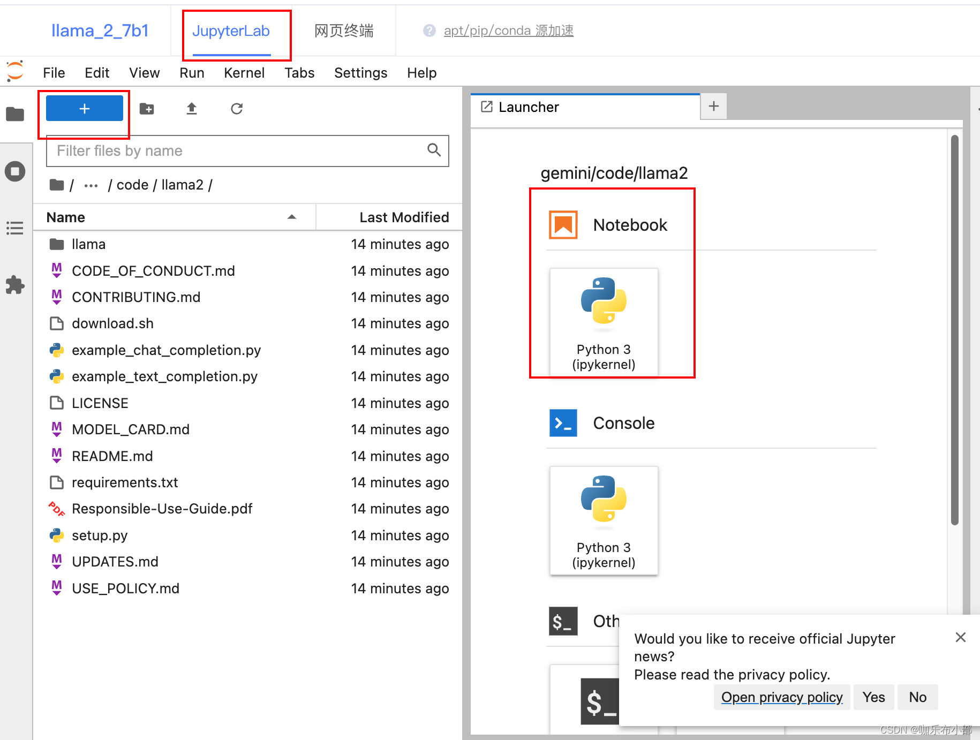Open the llama_2_7b1 project link

pos(100,31)
